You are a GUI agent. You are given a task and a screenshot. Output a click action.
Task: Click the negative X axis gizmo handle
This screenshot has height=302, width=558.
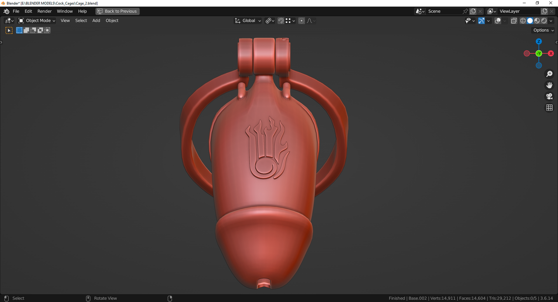click(527, 53)
